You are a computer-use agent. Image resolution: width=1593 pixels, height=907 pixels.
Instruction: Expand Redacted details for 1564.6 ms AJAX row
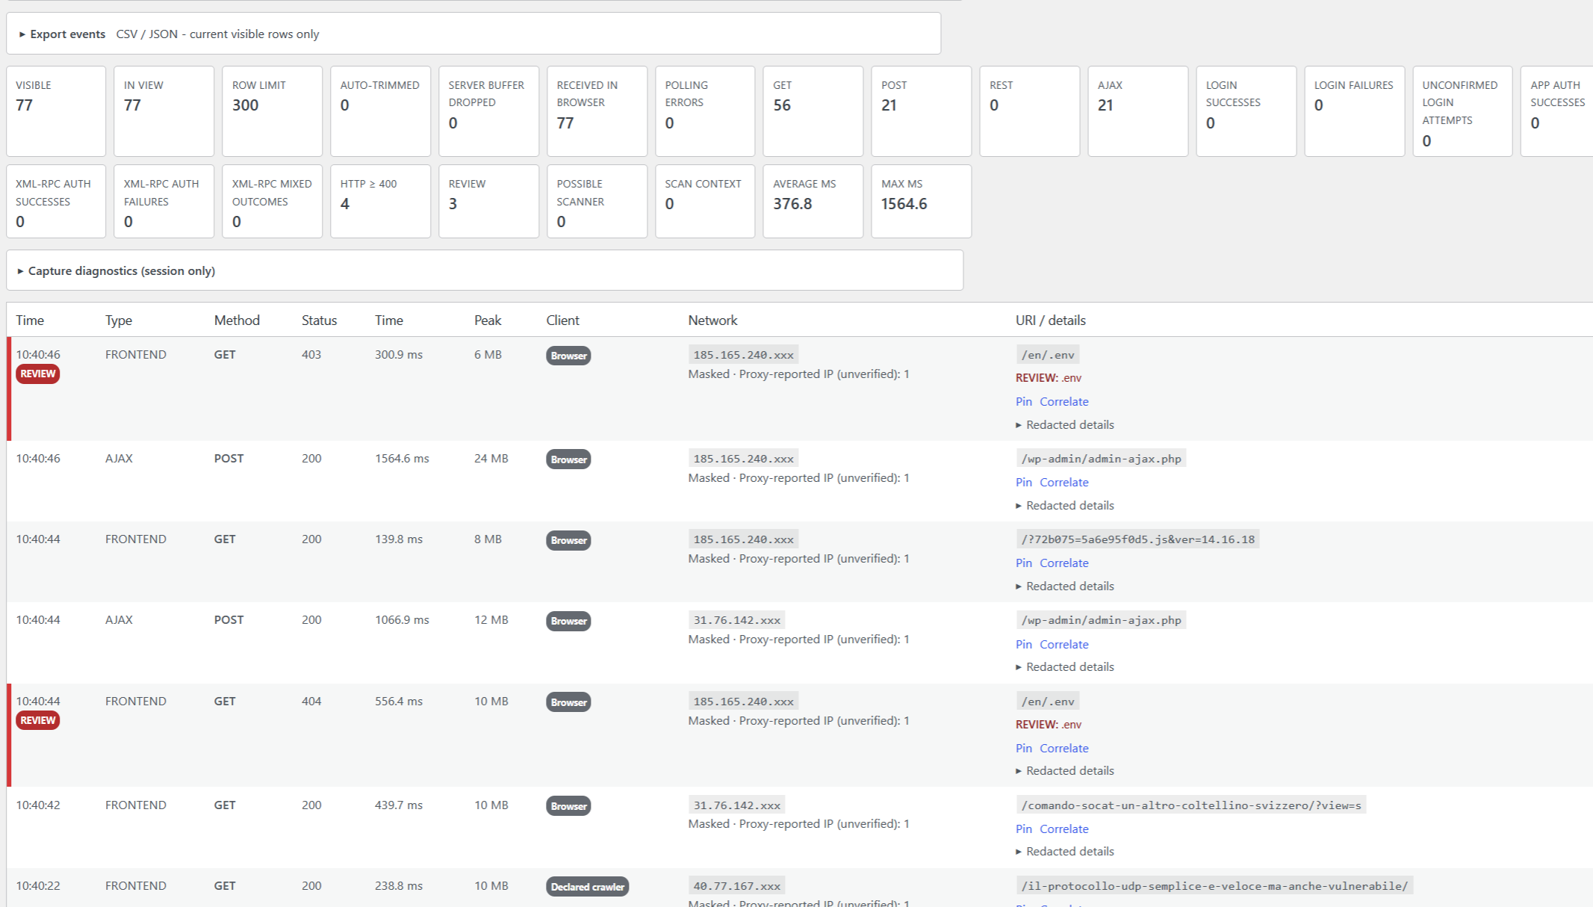(x=1065, y=505)
